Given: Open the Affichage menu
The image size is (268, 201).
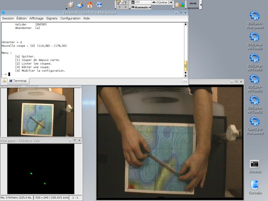Looking at the screenshot, I should pos(37,18).
